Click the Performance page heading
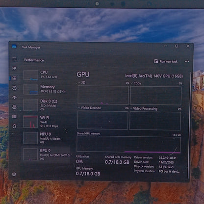 click(34, 60)
